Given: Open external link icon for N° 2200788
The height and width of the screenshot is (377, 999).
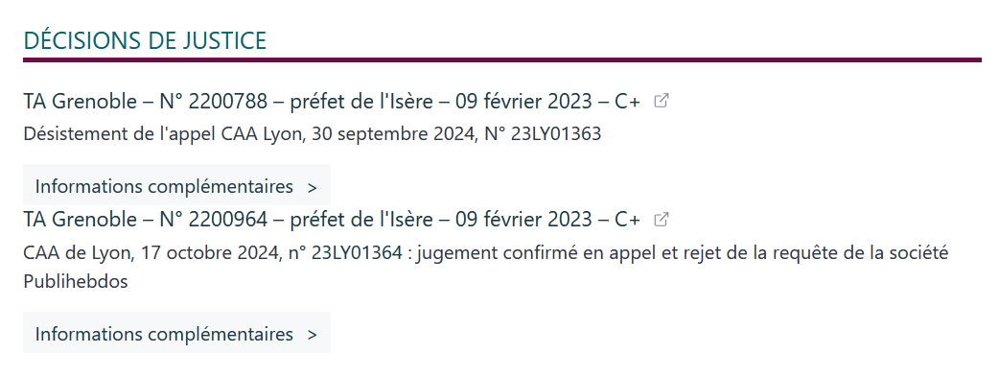Looking at the screenshot, I should click(662, 101).
